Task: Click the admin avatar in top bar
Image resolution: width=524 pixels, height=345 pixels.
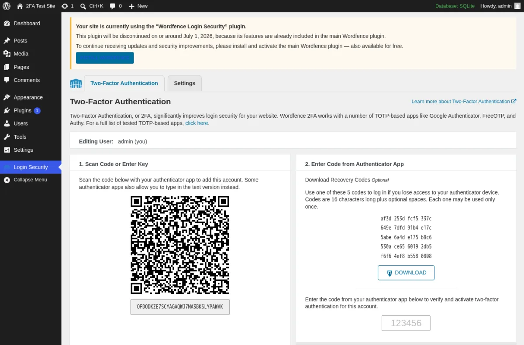Action: click(517, 6)
